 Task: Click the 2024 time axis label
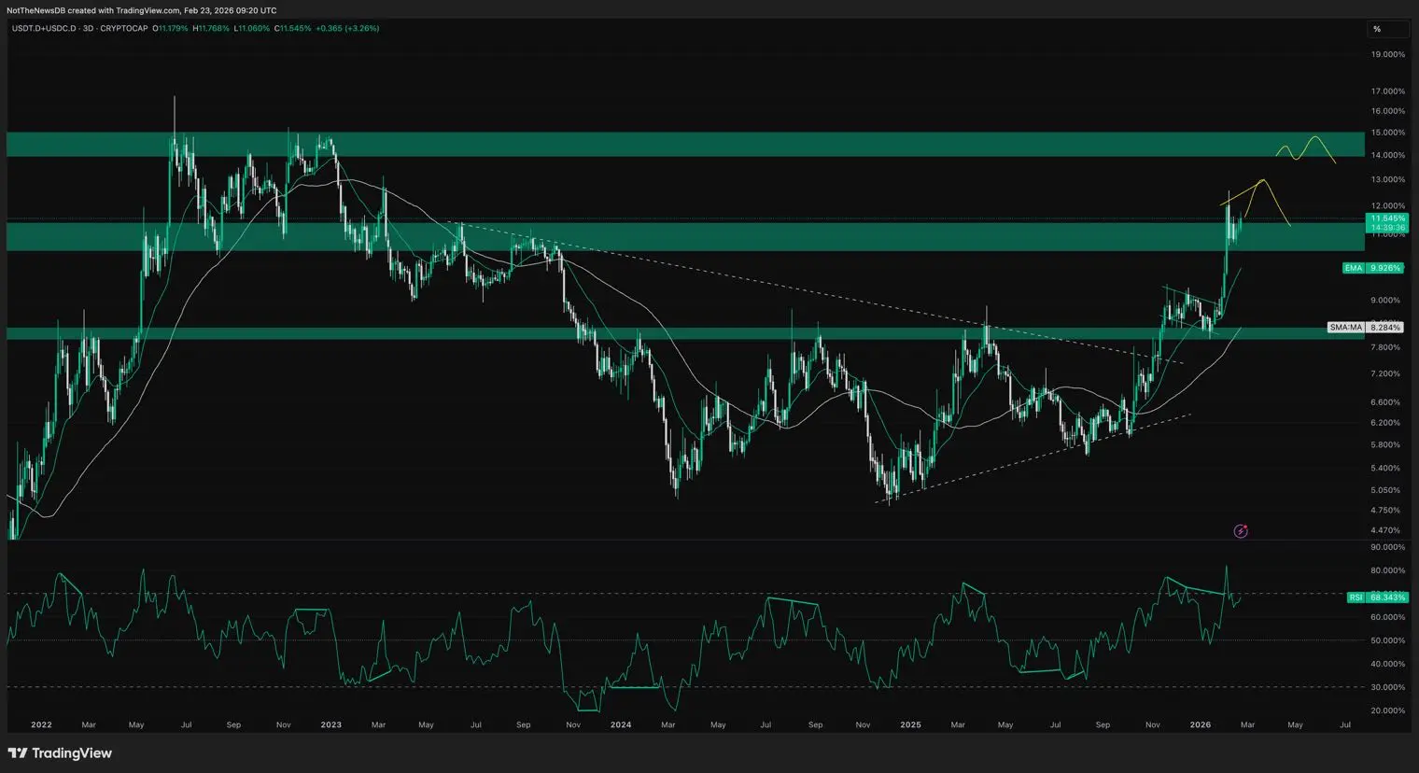[x=621, y=724]
